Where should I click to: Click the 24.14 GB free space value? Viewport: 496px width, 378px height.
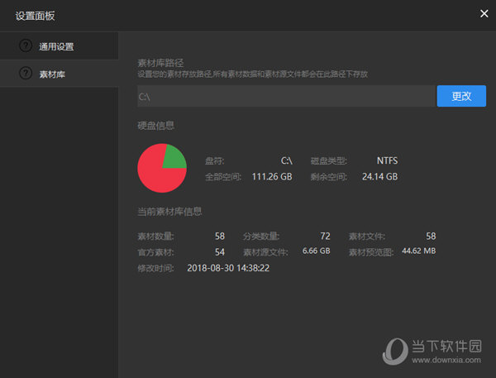pyautogui.click(x=379, y=177)
